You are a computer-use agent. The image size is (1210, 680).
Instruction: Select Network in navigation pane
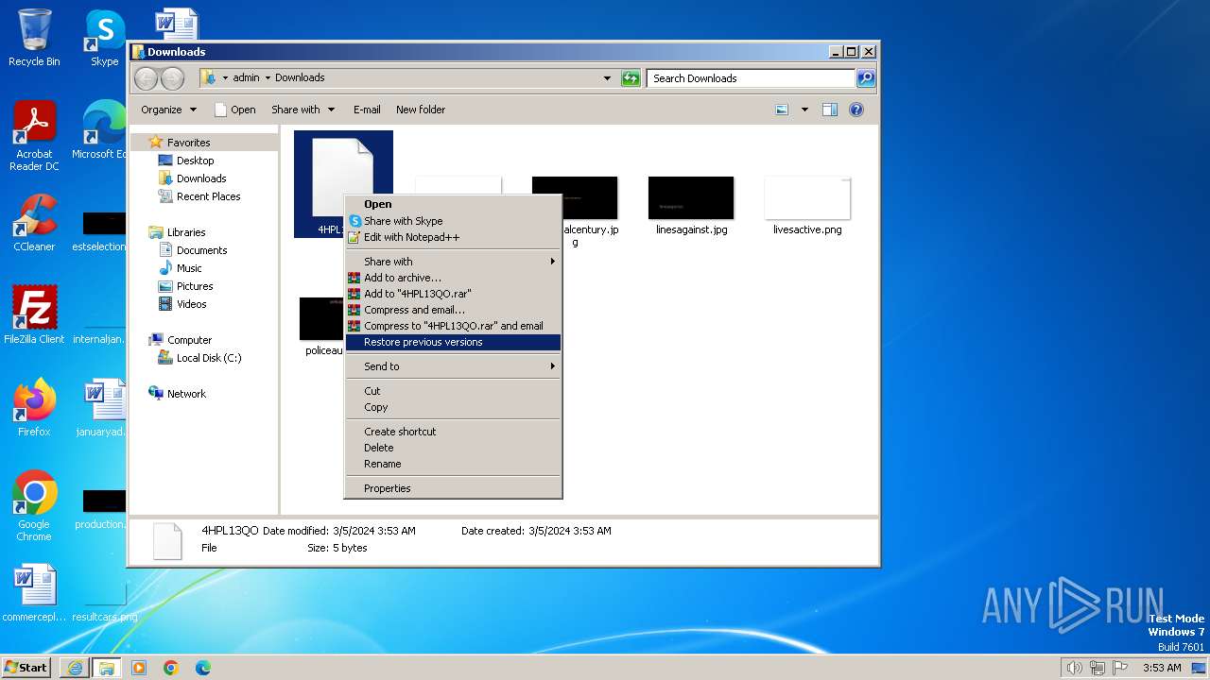click(186, 394)
